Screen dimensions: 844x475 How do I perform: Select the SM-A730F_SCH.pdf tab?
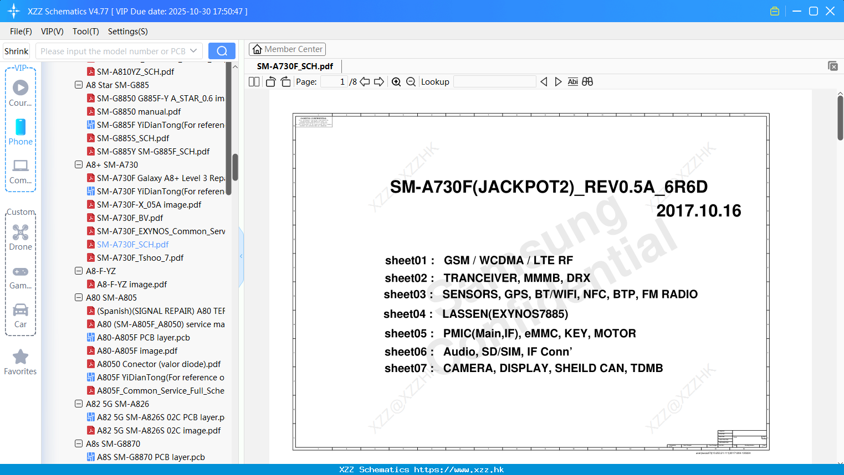[x=295, y=66]
